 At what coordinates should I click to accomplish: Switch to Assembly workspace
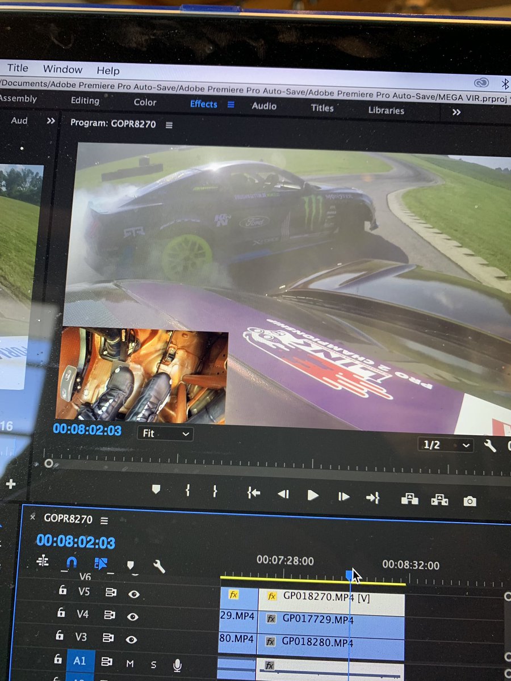click(18, 98)
